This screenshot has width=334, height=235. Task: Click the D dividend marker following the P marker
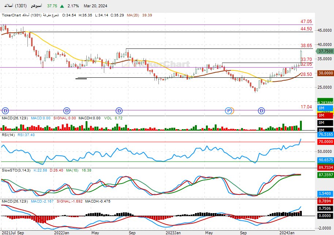(x=261, y=111)
